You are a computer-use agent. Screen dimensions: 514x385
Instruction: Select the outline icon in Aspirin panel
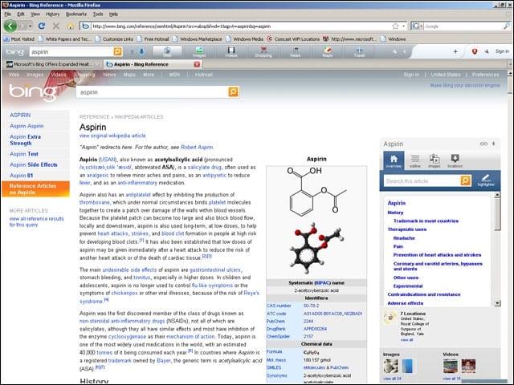(414, 160)
